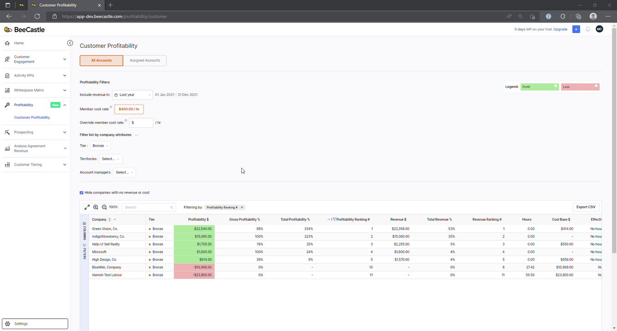Expand the table to fullscreen
The width and height of the screenshot is (617, 331).
[x=87, y=207]
